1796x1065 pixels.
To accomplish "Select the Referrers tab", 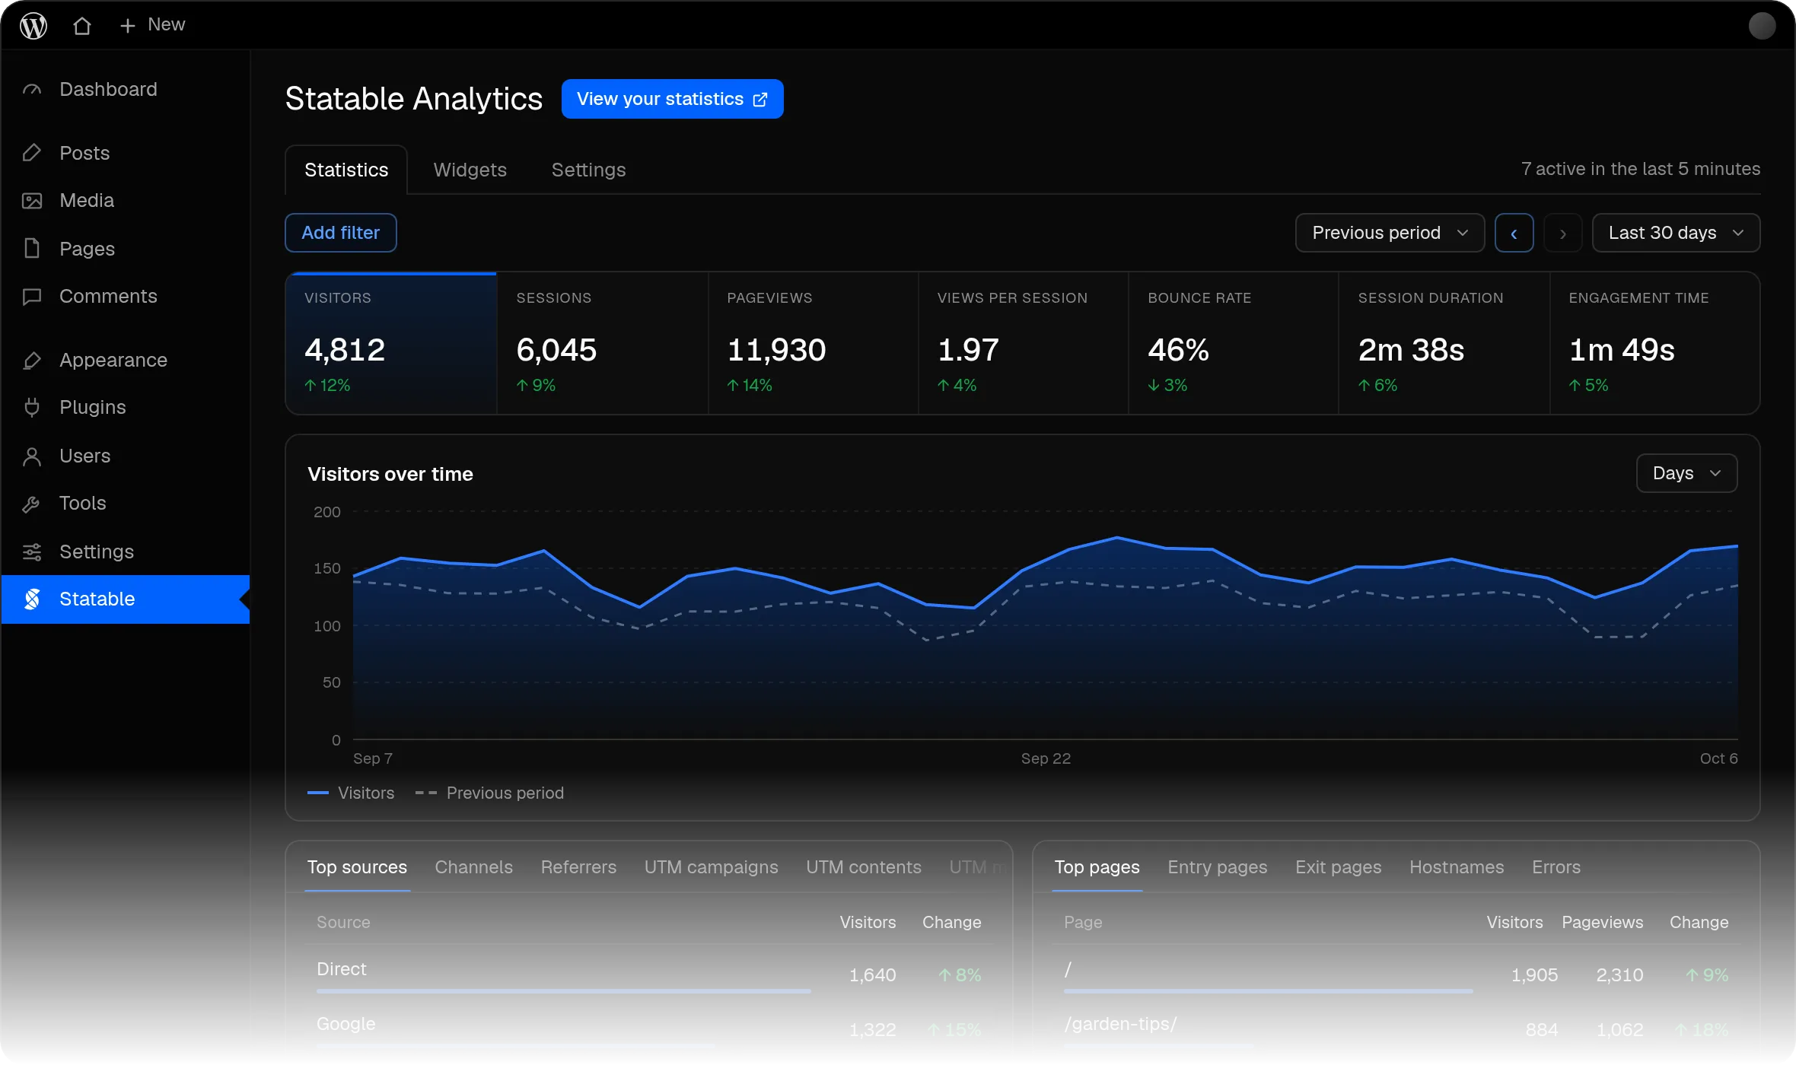I will [x=578, y=867].
